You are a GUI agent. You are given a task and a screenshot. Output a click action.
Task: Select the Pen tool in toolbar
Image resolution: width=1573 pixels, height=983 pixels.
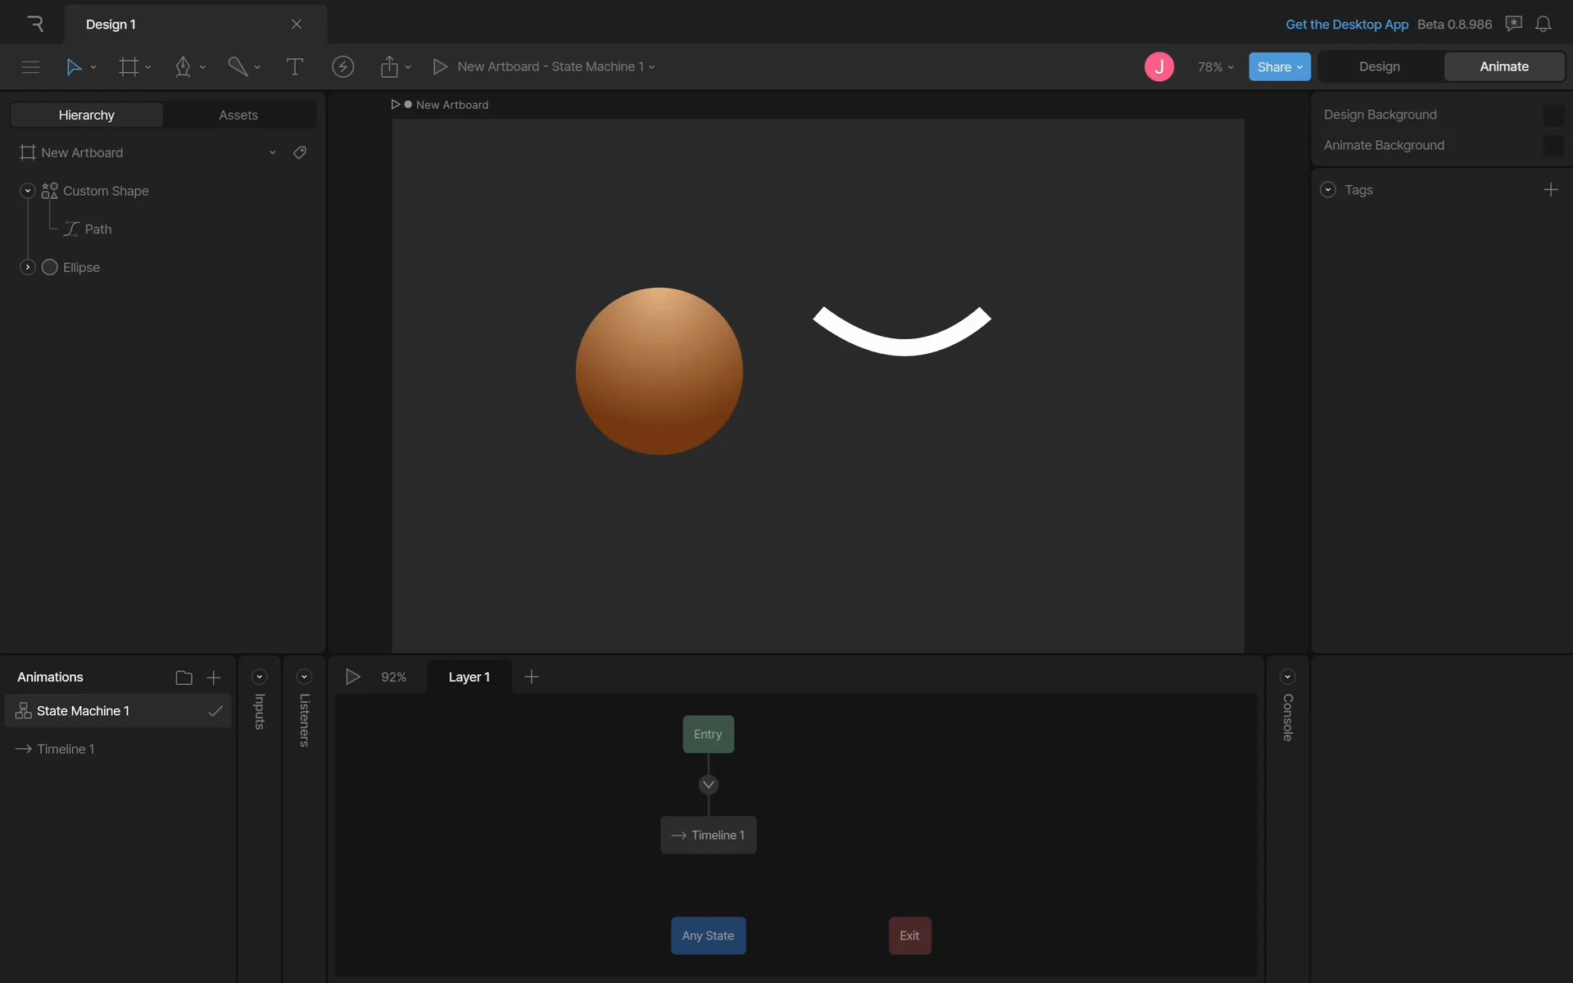tap(183, 67)
